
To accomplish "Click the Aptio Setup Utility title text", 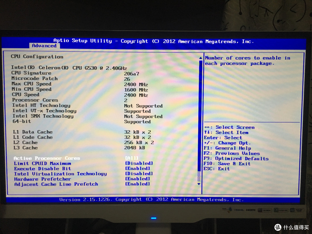I will [x=154, y=41].
